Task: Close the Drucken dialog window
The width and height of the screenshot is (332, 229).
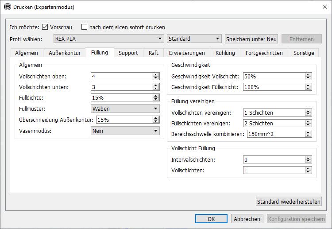Action: (x=325, y=7)
